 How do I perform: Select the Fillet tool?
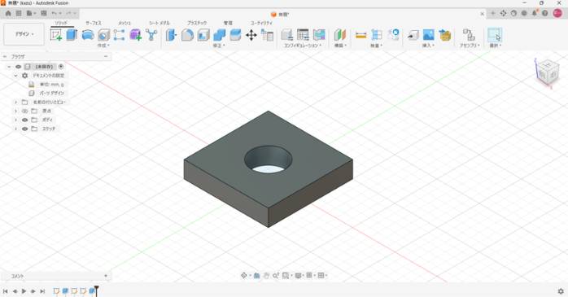click(187, 35)
